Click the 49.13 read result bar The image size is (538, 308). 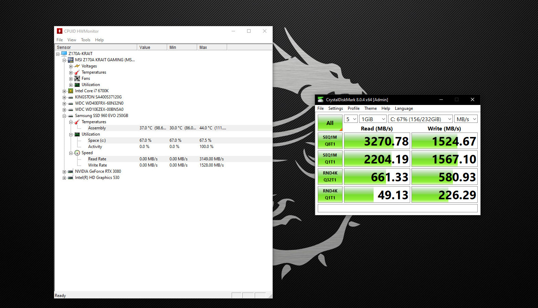[x=377, y=195]
